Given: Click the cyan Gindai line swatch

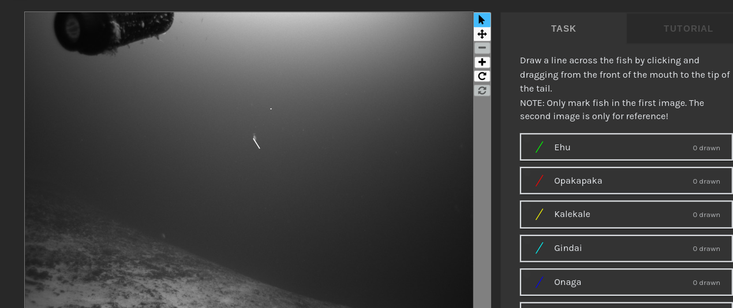Looking at the screenshot, I should pos(539,248).
